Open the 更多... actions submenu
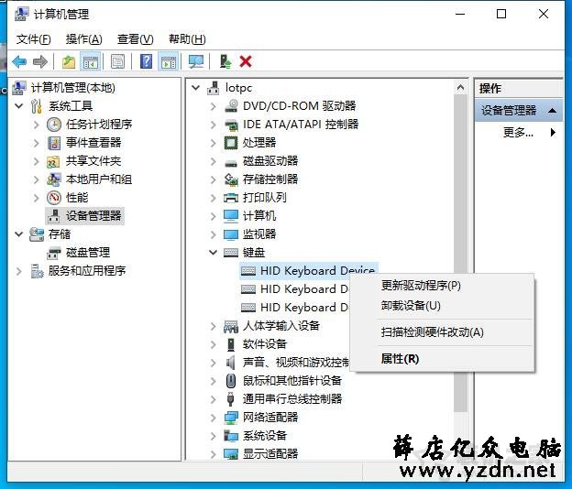 pyautogui.click(x=519, y=132)
